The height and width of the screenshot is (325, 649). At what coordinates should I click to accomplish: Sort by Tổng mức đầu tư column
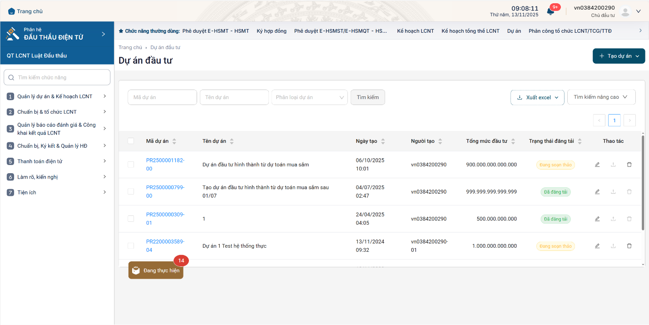pos(513,141)
